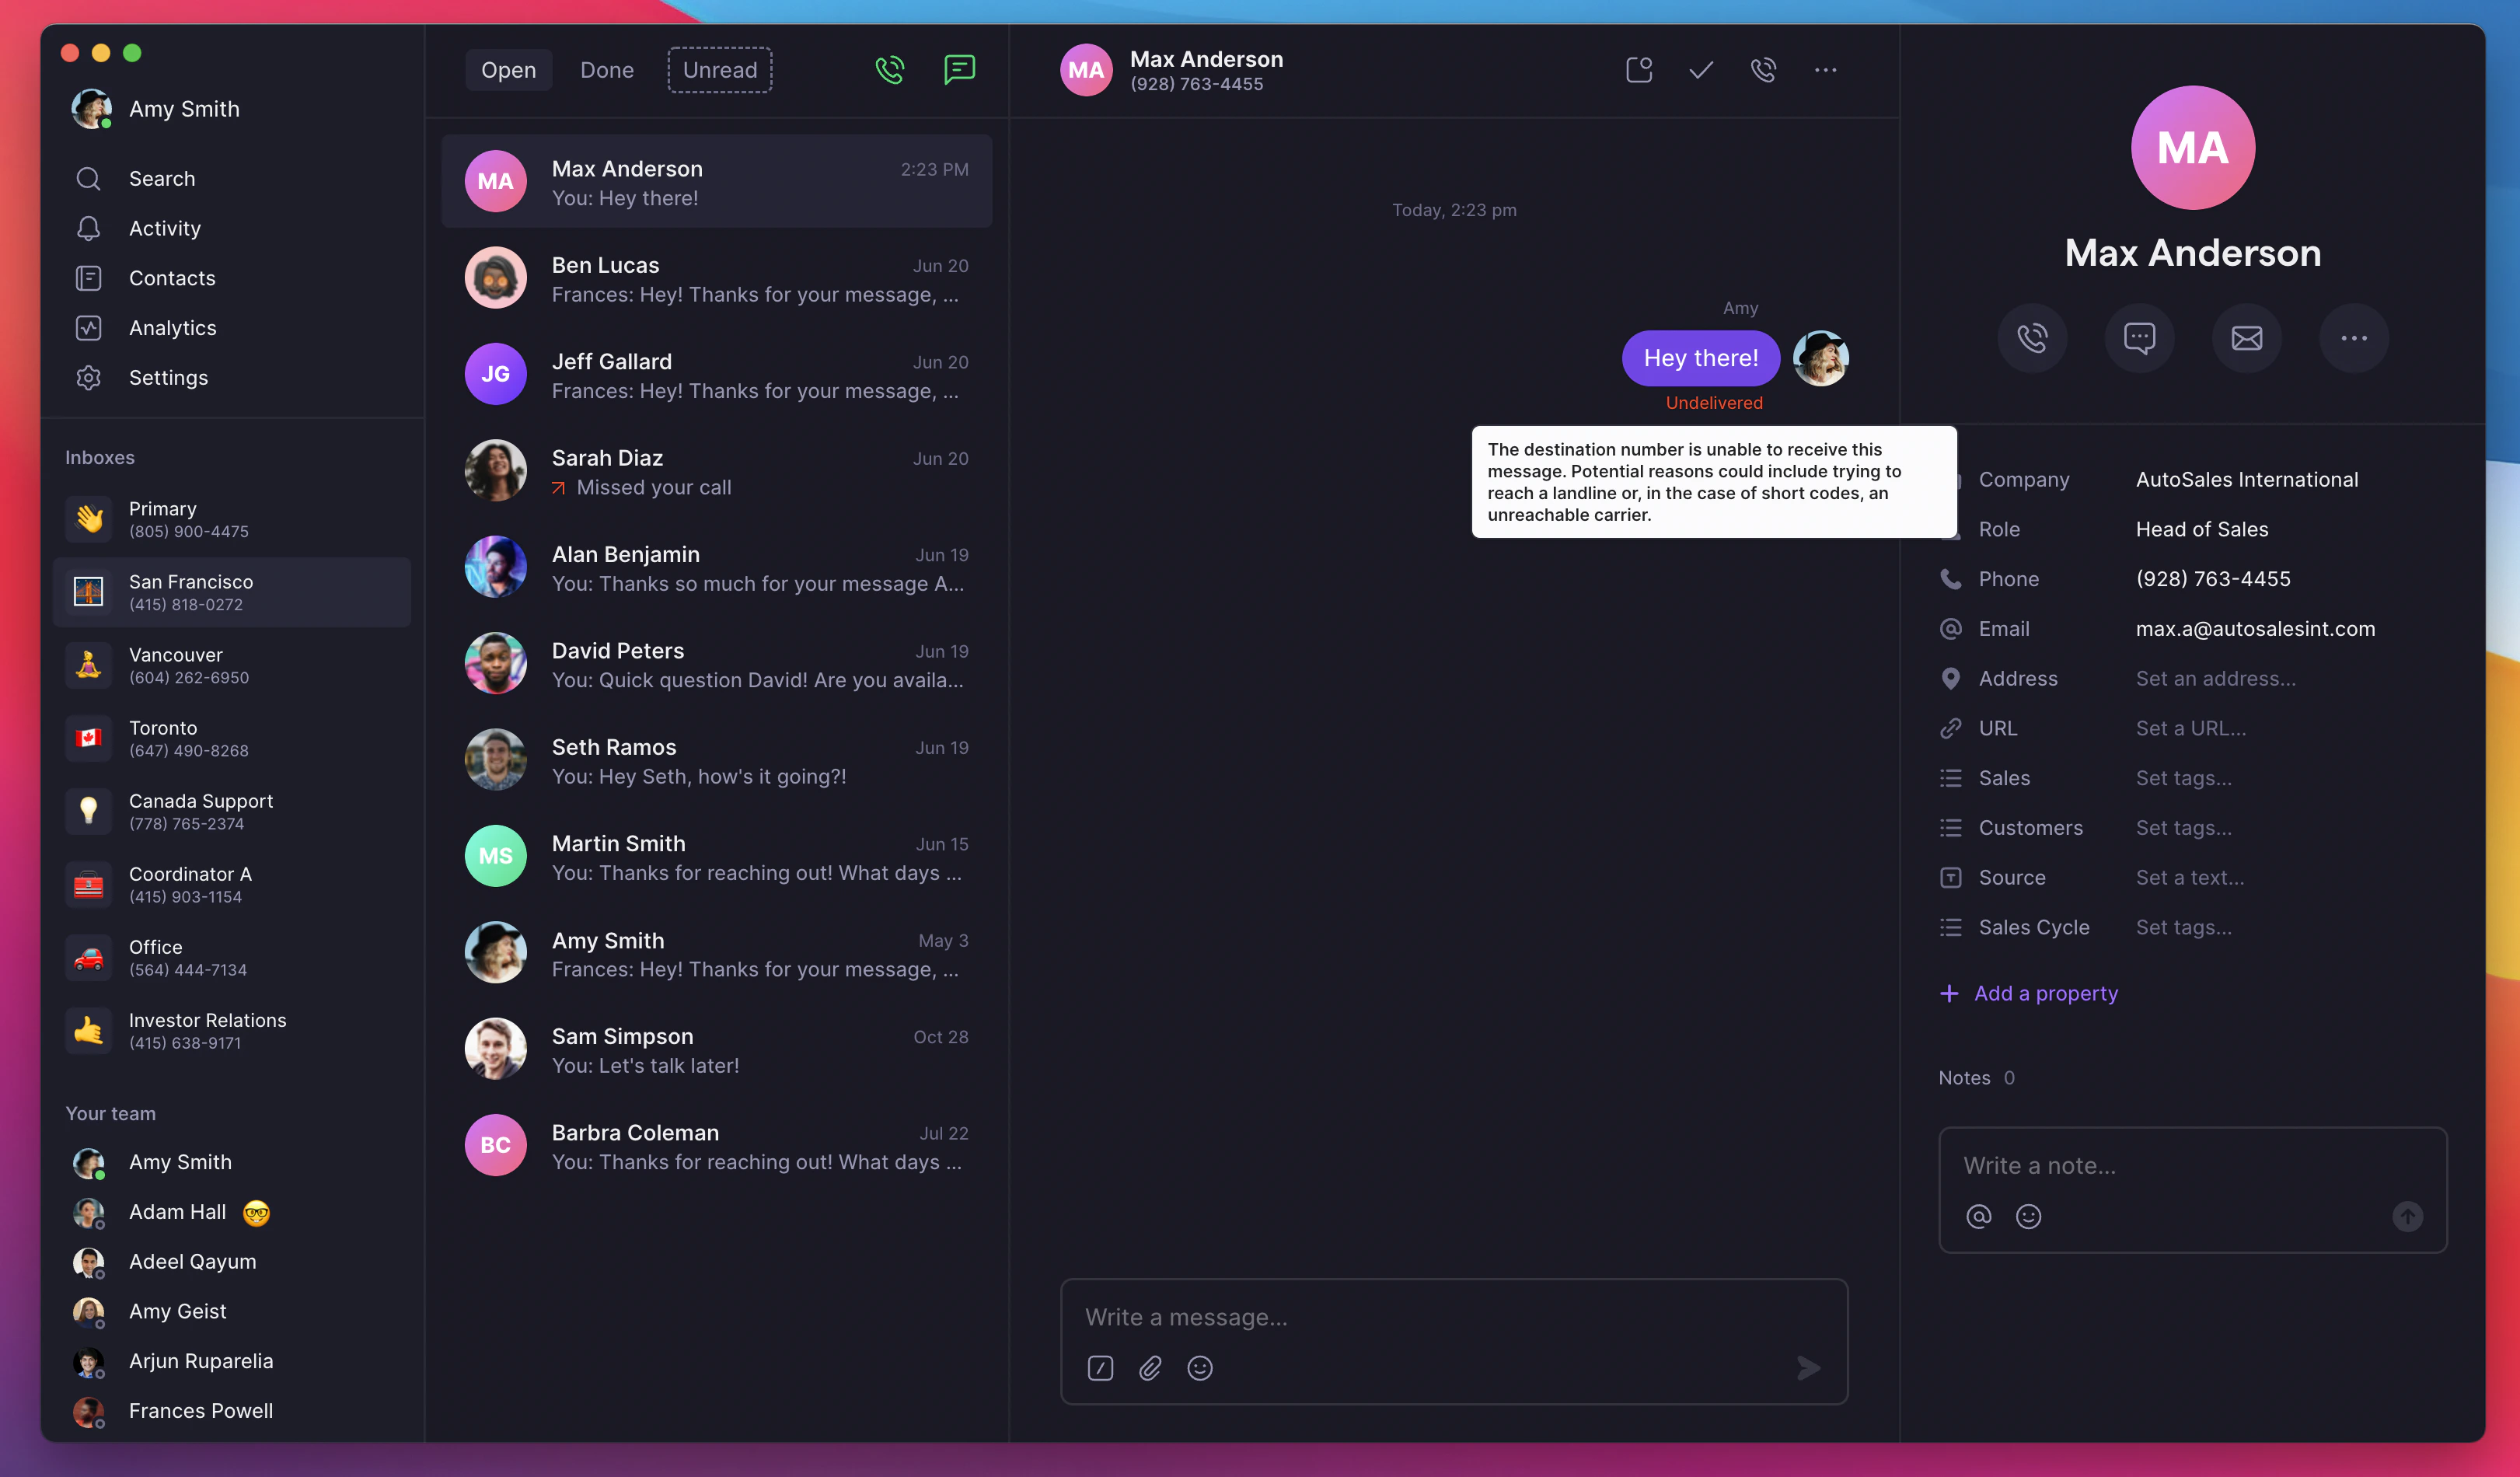Open the email icon on Max Anderson's profile
The width and height of the screenshot is (2520, 1477).
[x=2246, y=338]
